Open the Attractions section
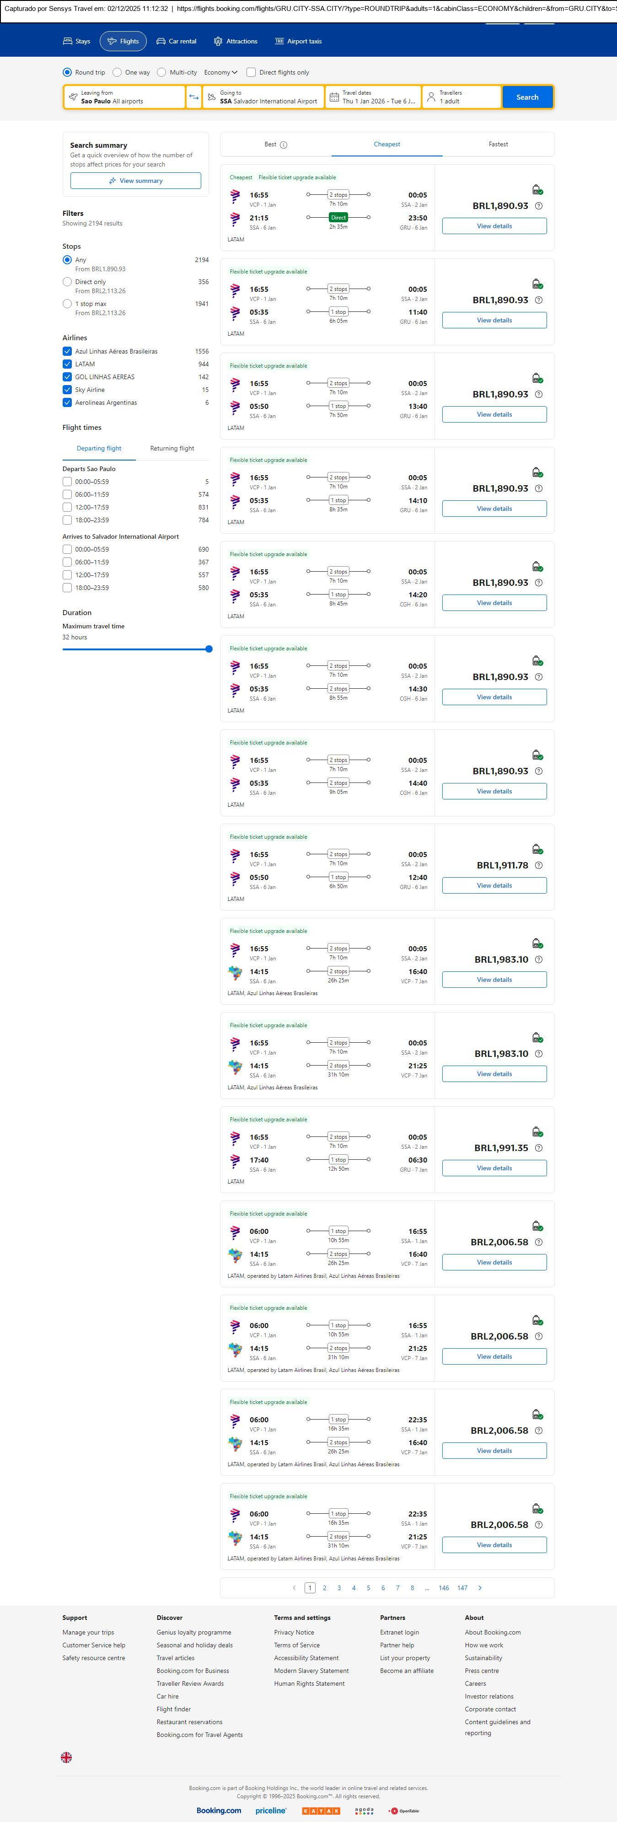Screen dimensions: 617x1822 [x=236, y=42]
